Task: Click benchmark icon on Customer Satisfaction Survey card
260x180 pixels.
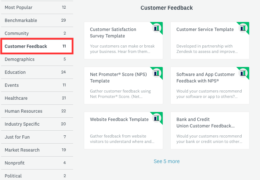Action: (157, 28)
